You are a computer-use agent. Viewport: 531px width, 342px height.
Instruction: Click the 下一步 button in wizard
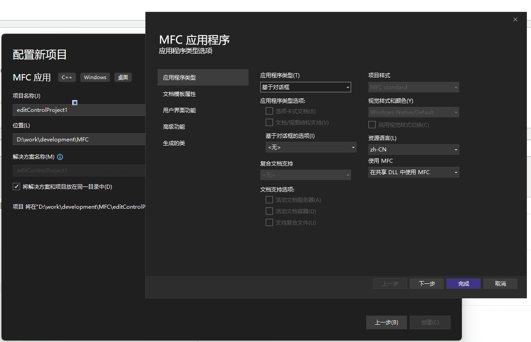(x=427, y=283)
